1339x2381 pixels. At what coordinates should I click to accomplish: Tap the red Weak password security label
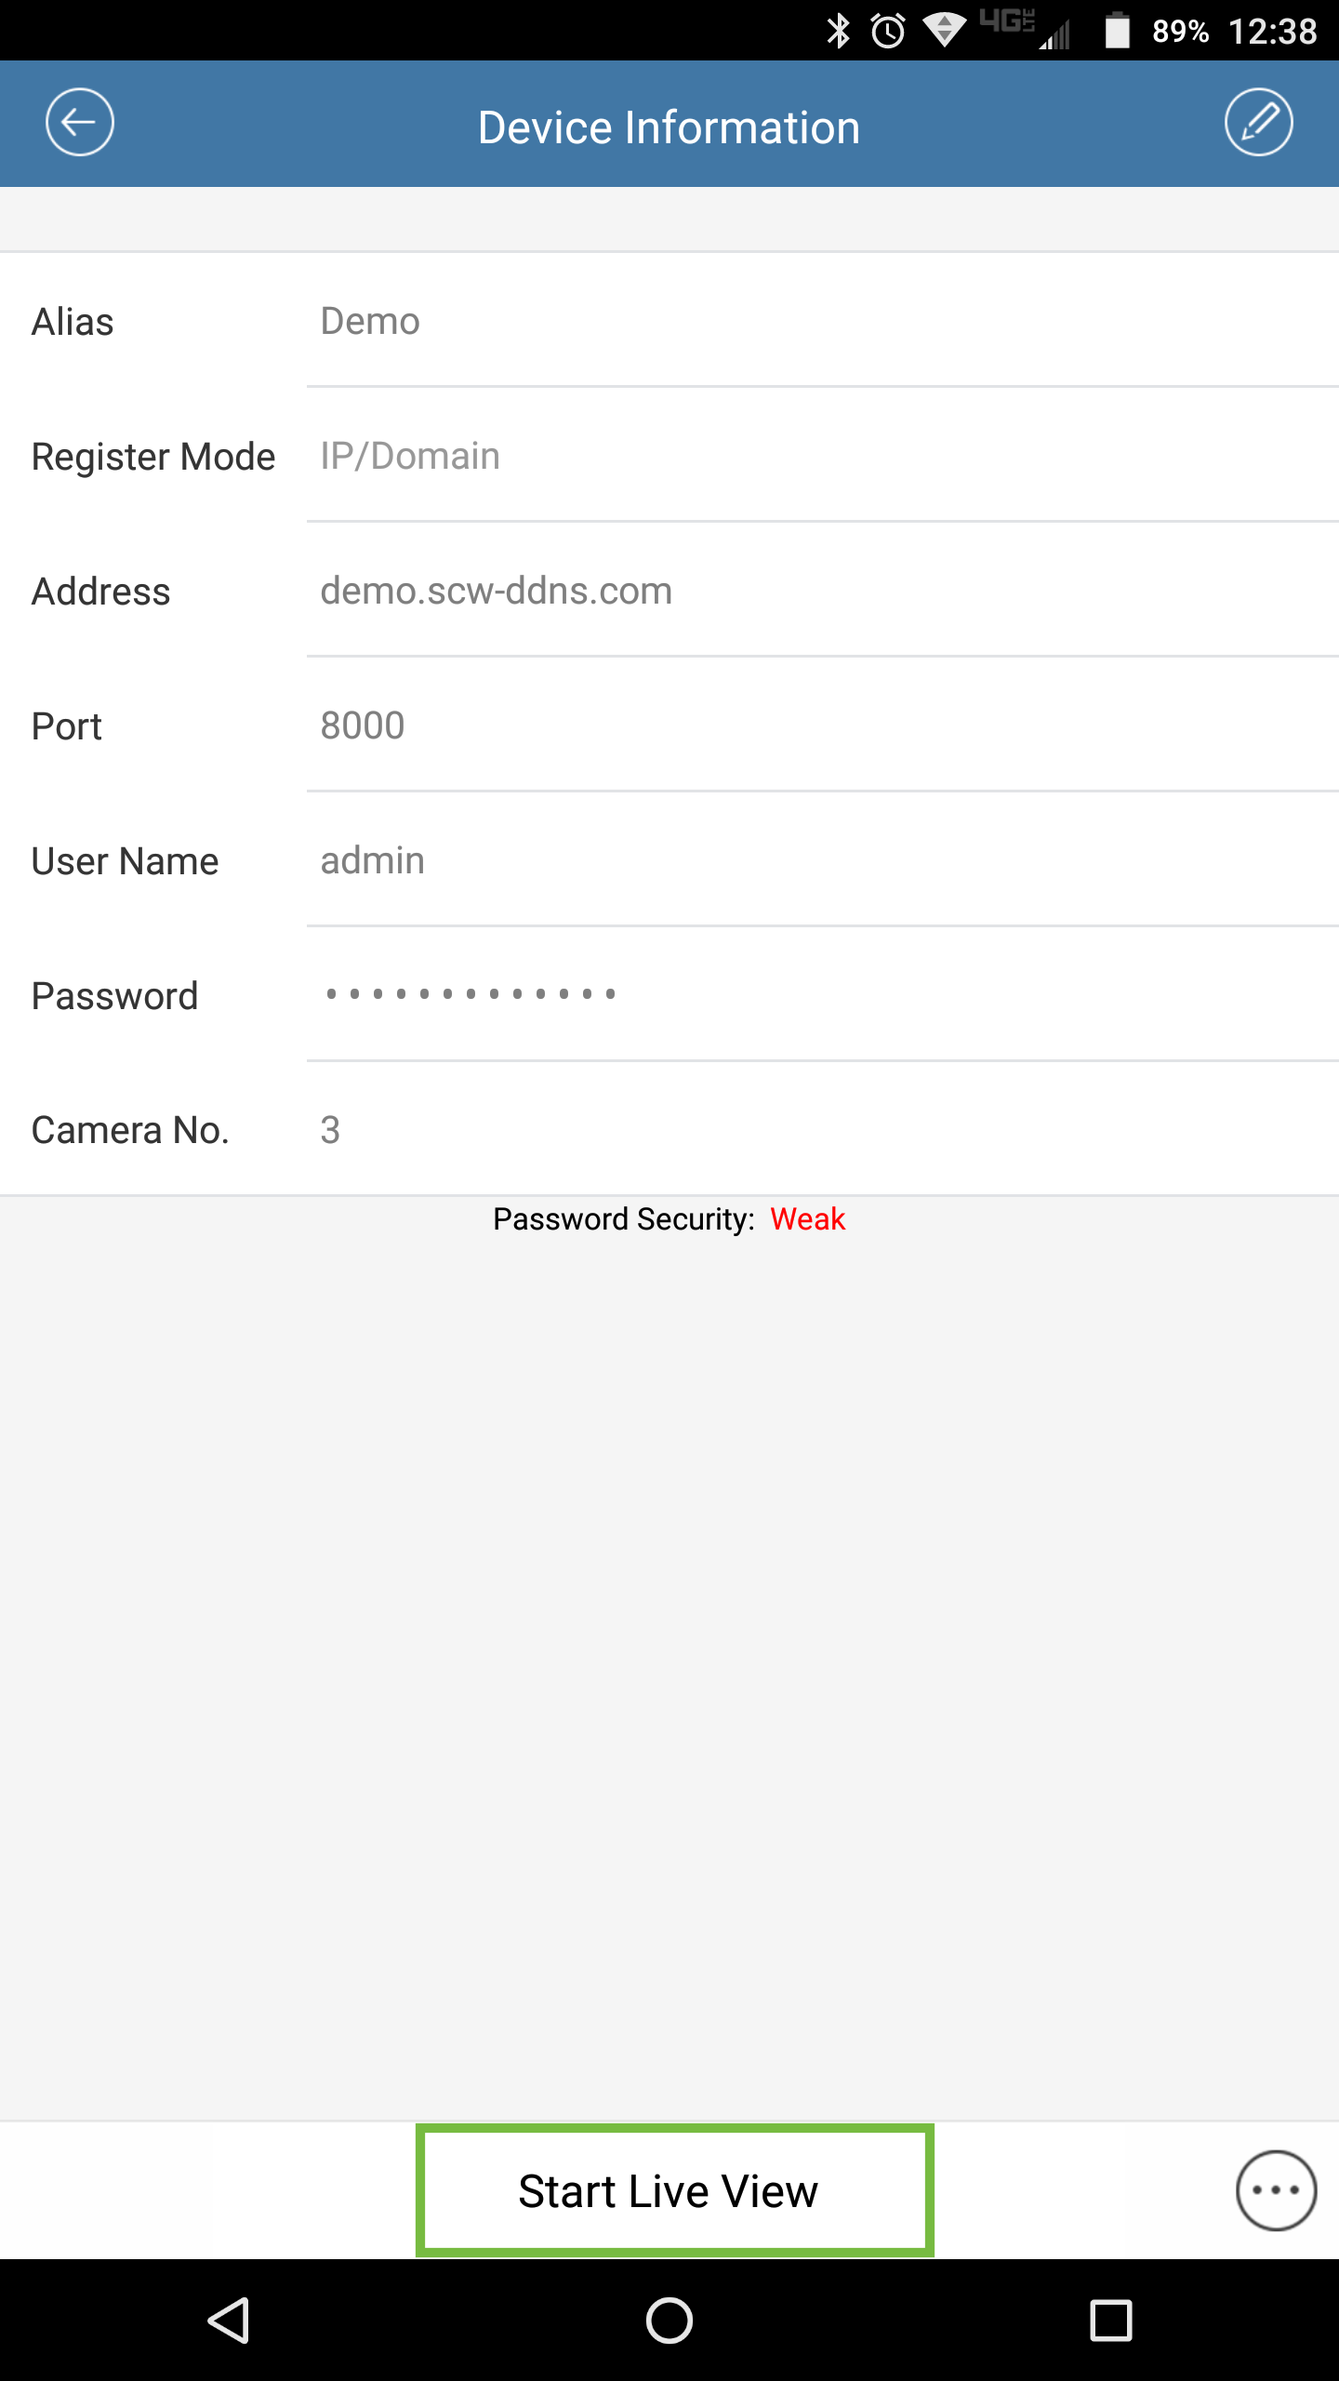808,1219
